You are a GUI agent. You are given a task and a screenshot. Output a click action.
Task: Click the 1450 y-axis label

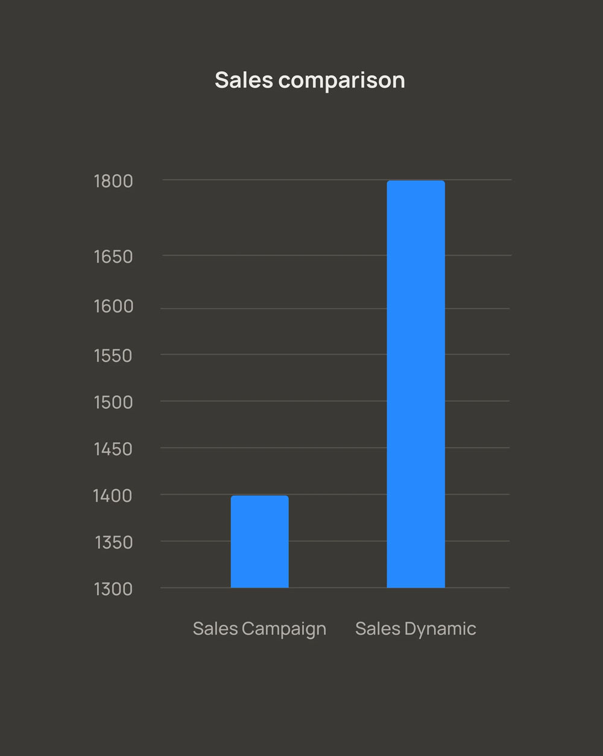click(x=113, y=449)
